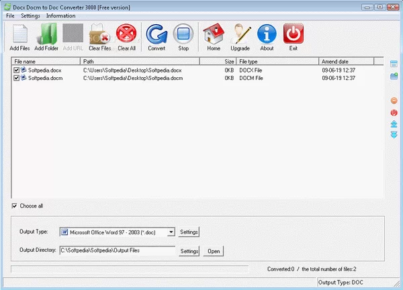Maximize the converter window

(x=380, y=7)
